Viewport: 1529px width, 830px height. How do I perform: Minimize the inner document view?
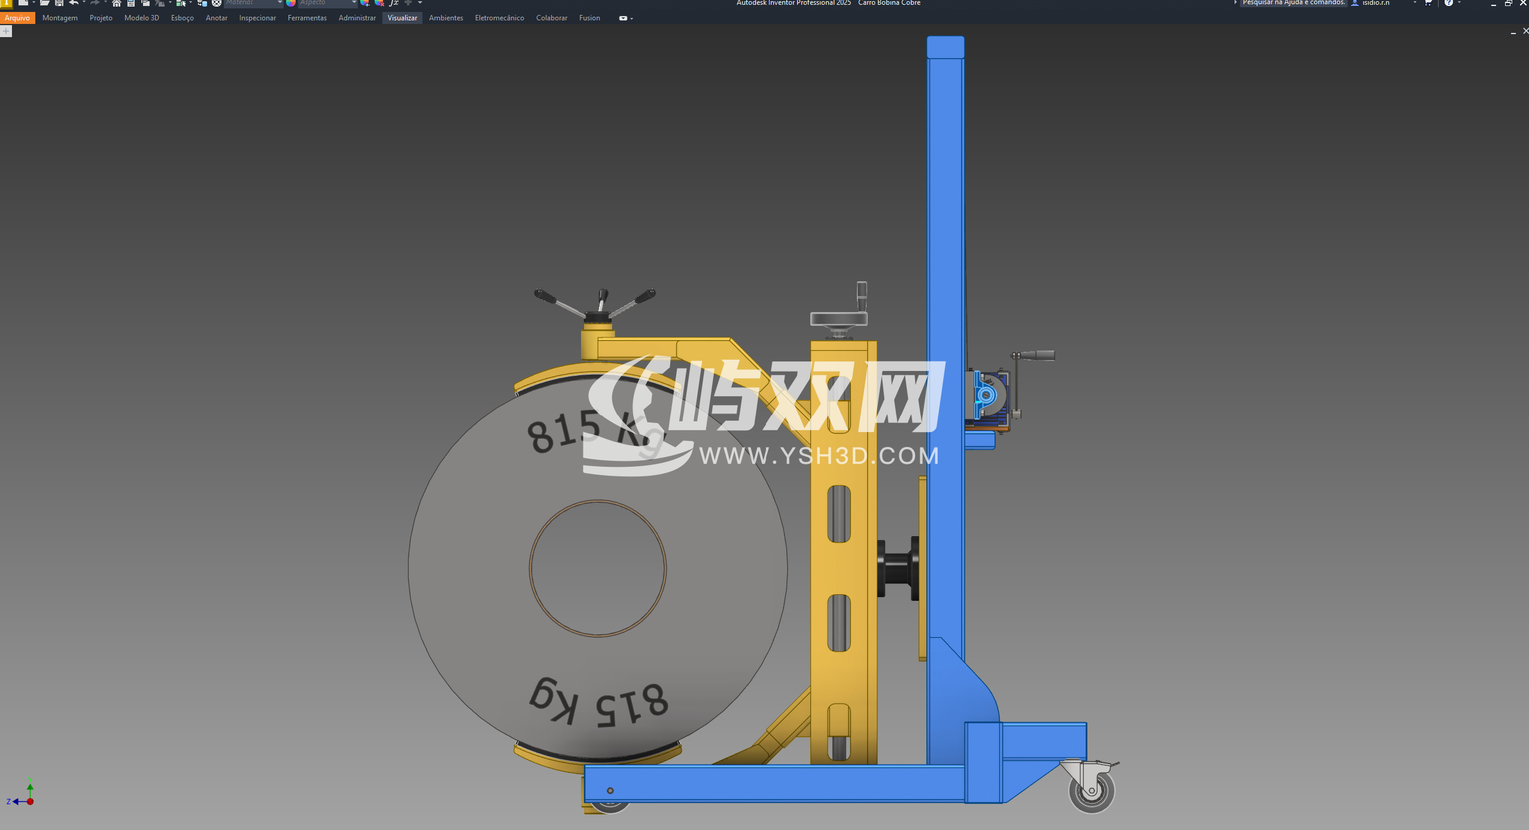(x=1513, y=32)
